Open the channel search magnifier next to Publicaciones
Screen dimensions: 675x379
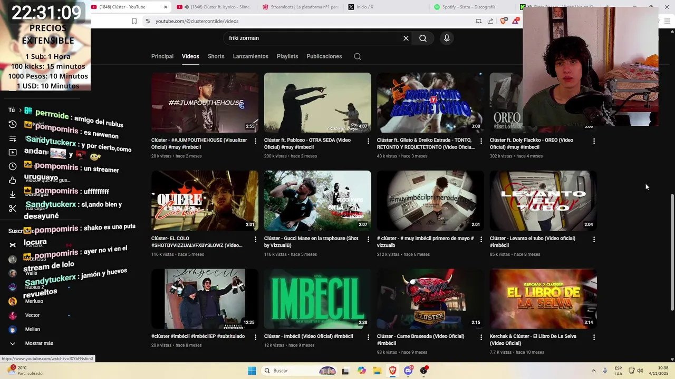point(358,56)
